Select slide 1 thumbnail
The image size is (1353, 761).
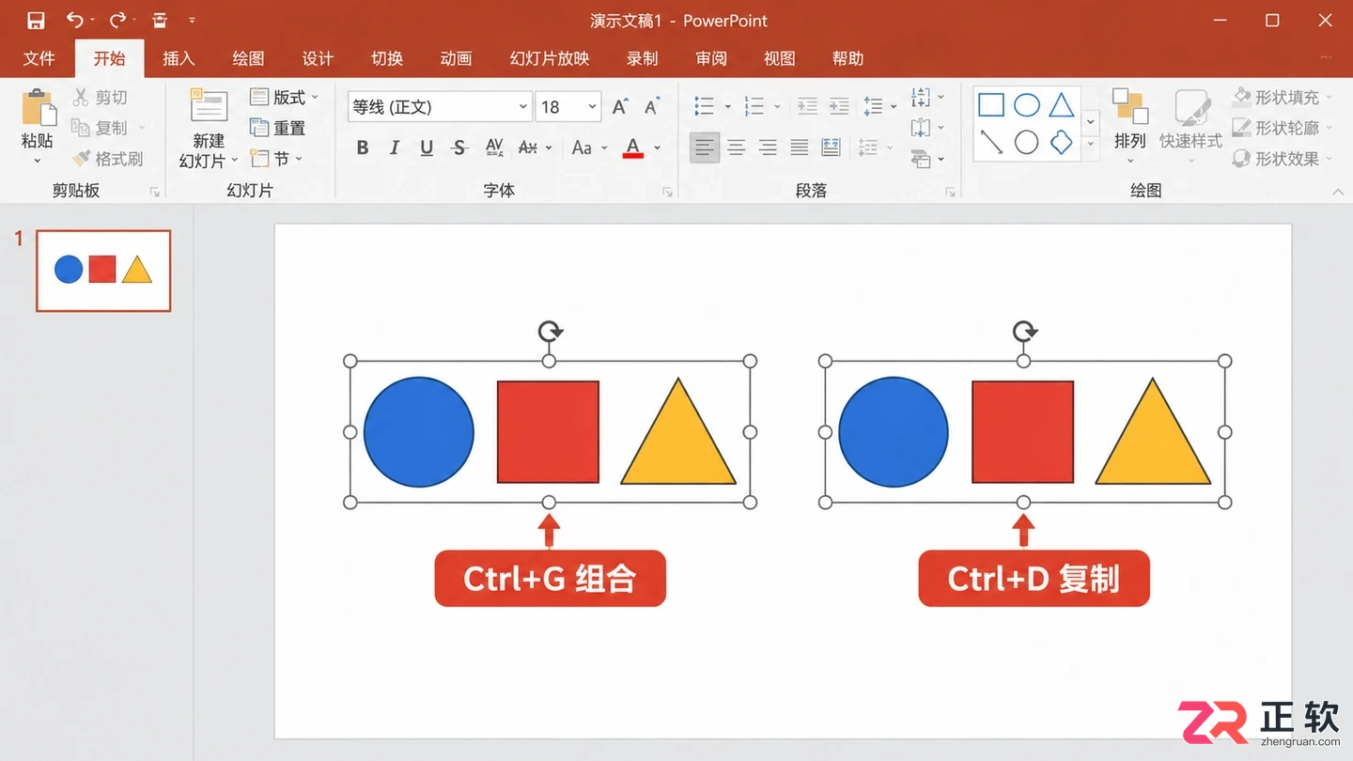click(103, 271)
